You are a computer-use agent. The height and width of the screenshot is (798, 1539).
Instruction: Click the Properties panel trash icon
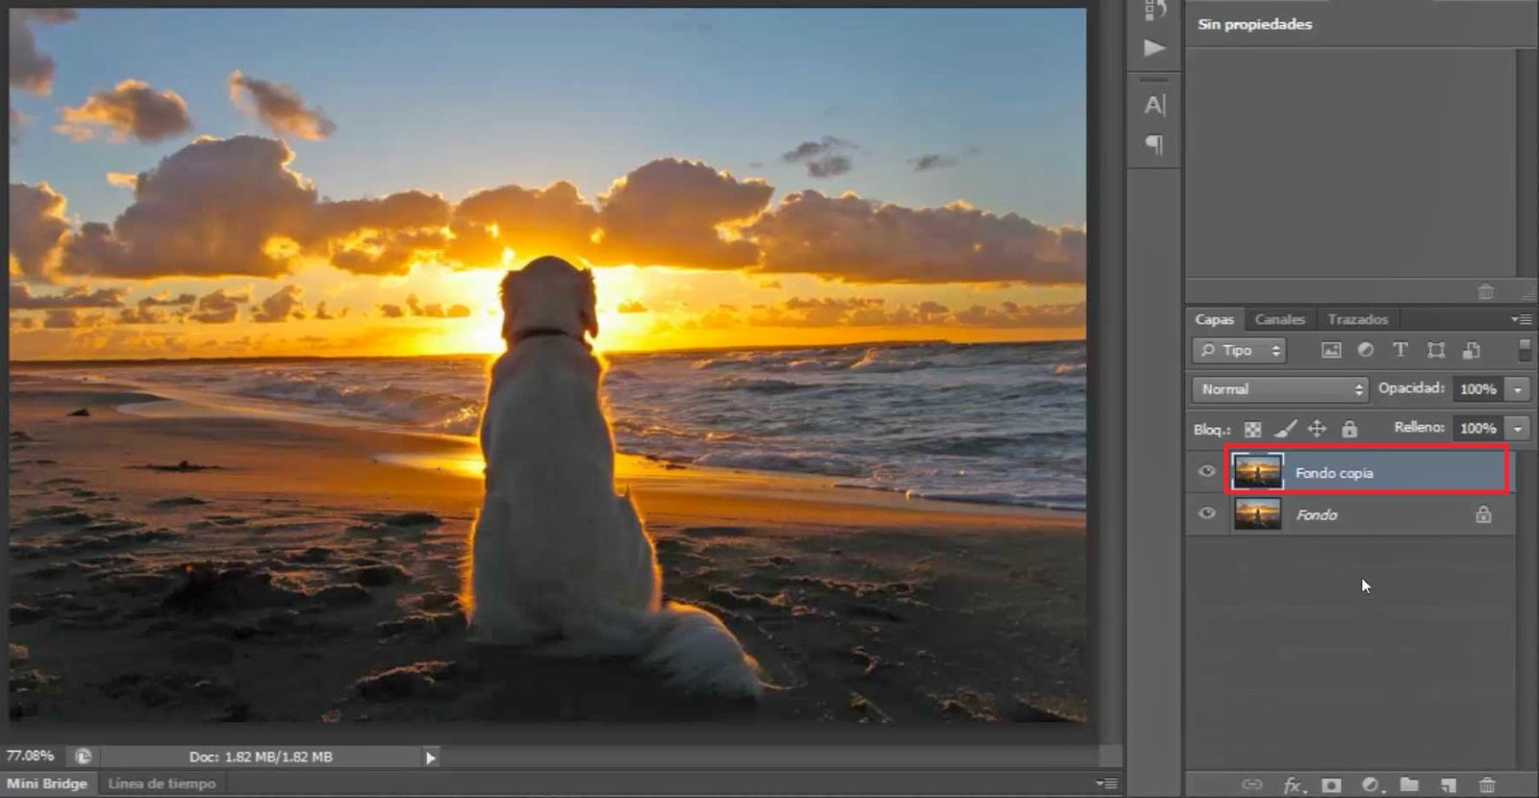pyautogui.click(x=1485, y=291)
